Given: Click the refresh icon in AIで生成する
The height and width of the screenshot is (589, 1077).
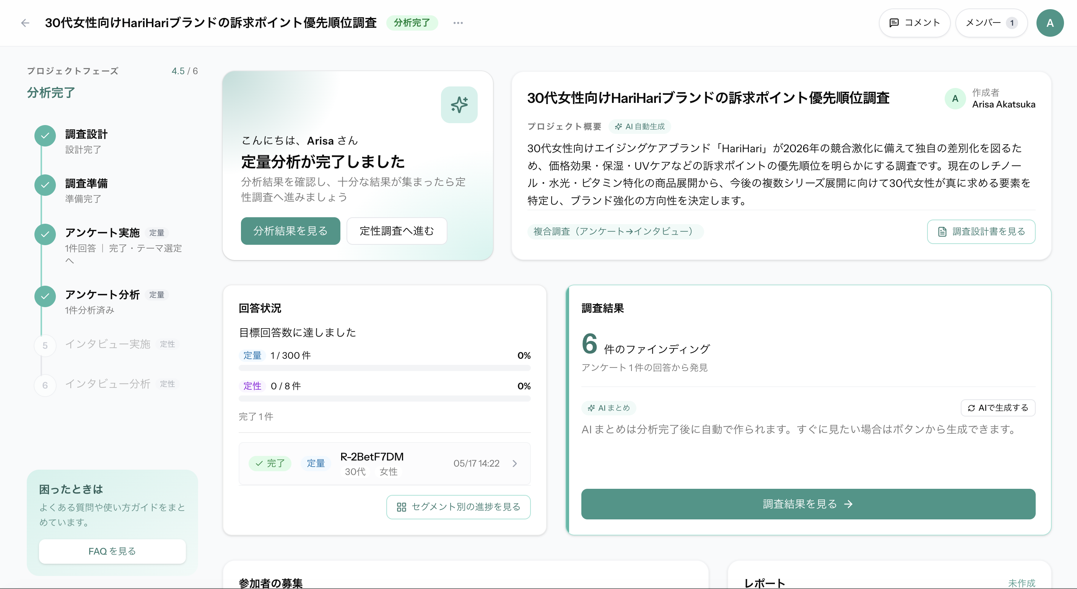Looking at the screenshot, I should pos(971,408).
